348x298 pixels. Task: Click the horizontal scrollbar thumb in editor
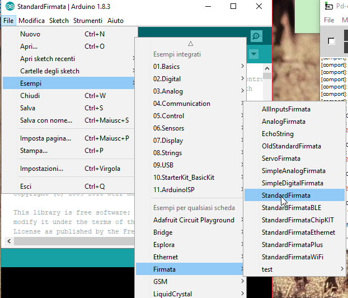[74, 241]
